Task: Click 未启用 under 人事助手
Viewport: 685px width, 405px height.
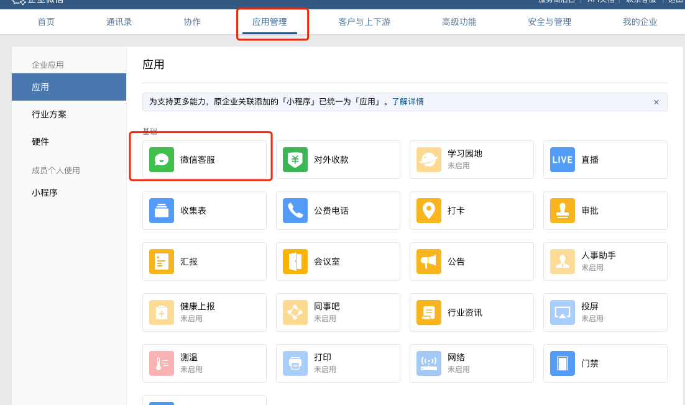Action: 592,268
